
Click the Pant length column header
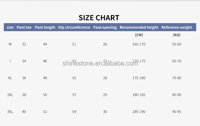[45, 27]
